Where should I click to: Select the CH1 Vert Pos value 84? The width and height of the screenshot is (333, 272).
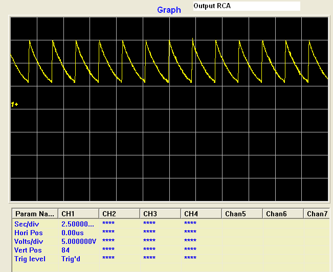pyautogui.click(x=65, y=250)
